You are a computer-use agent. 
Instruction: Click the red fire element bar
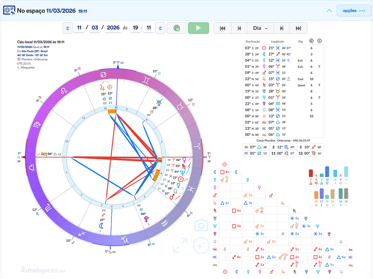pyautogui.click(x=311, y=173)
